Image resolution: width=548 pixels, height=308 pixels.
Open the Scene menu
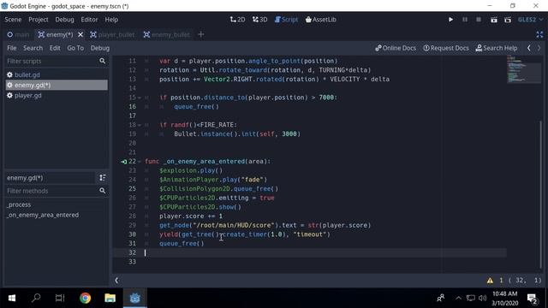point(13,20)
